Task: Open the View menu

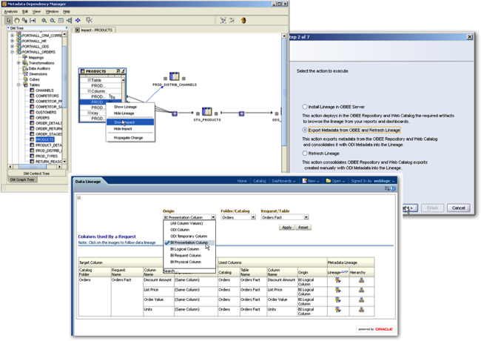Action: click(36, 11)
